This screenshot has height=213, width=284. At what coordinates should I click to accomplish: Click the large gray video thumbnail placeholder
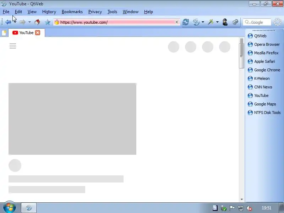[72, 119]
